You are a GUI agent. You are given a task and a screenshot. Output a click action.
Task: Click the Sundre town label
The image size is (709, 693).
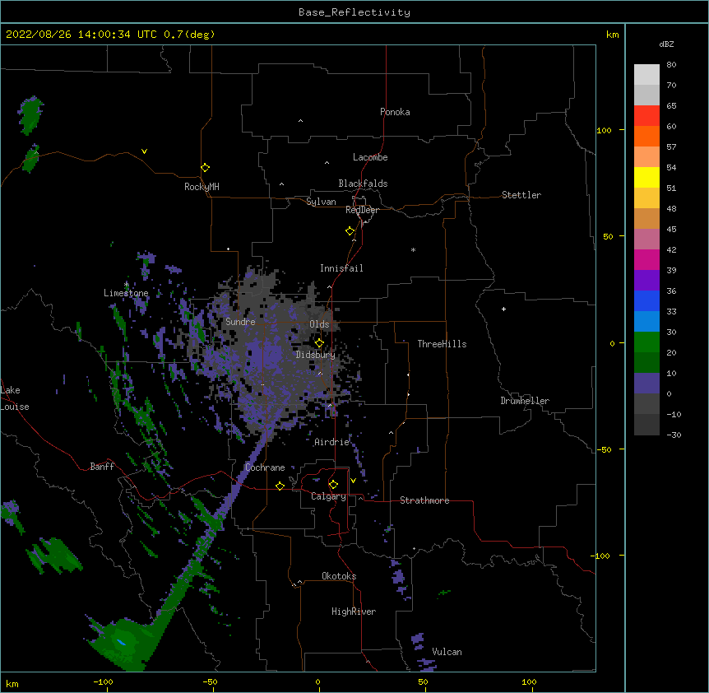pyautogui.click(x=240, y=322)
